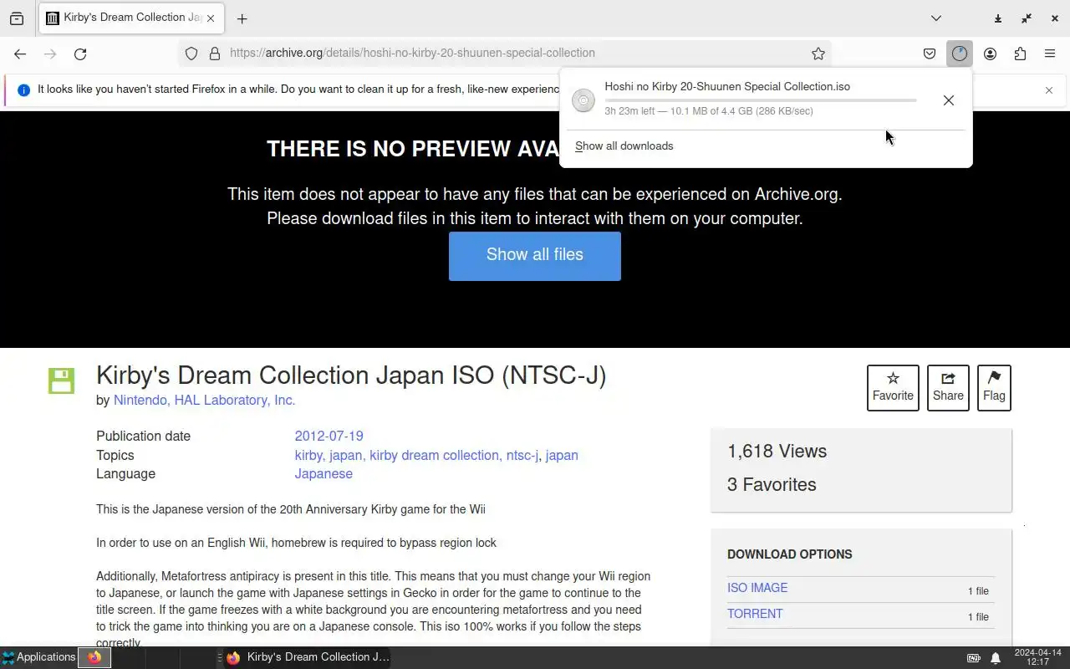Viewport: 1070px width, 669px height.
Task: Favorite this archive item
Action: pos(893,388)
